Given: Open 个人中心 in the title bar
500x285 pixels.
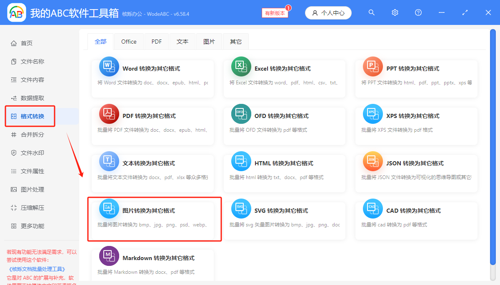Looking at the screenshot, I should [328, 12].
